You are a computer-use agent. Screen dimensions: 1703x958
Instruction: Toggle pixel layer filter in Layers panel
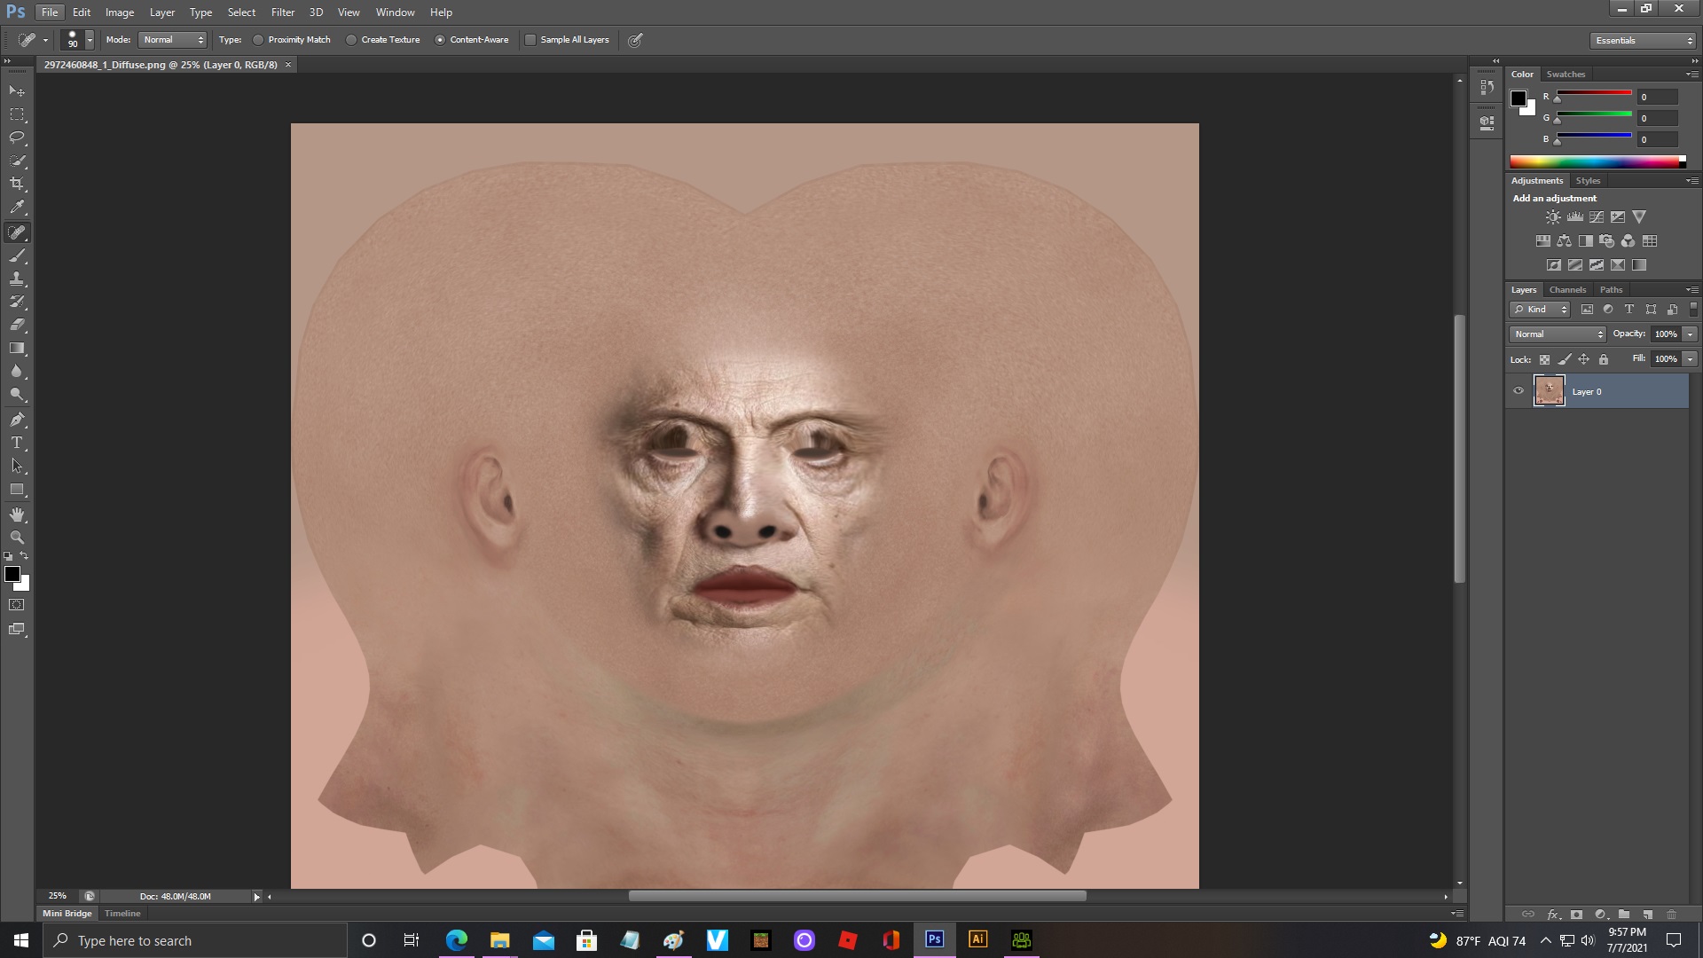[1587, 310]
